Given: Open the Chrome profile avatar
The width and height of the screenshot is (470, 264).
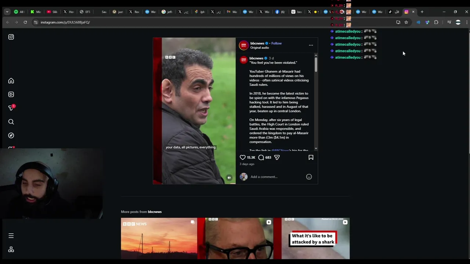Looking at the screenshot, I should (458, 22).
